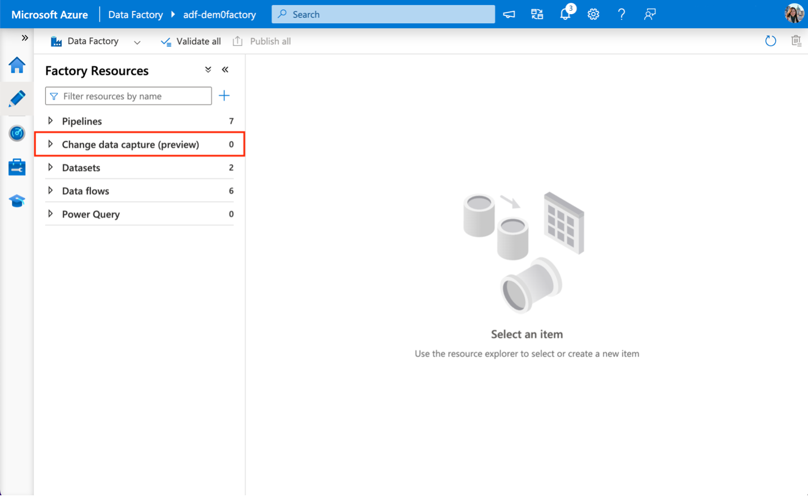Open the Data Factory dropdown in the toolbar
808x497 pixels.
(x=137, y=41)
